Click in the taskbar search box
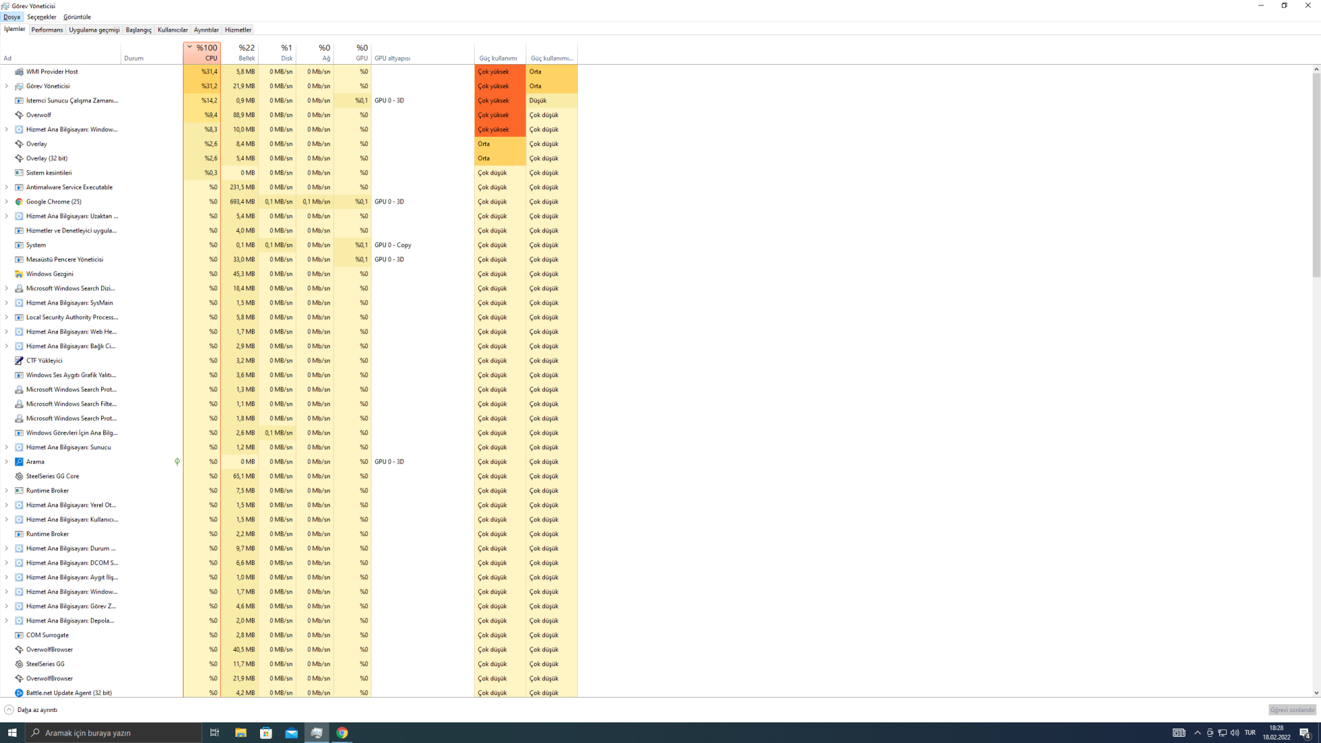This screenshot has width=1321, height=743. click(114, 733)
